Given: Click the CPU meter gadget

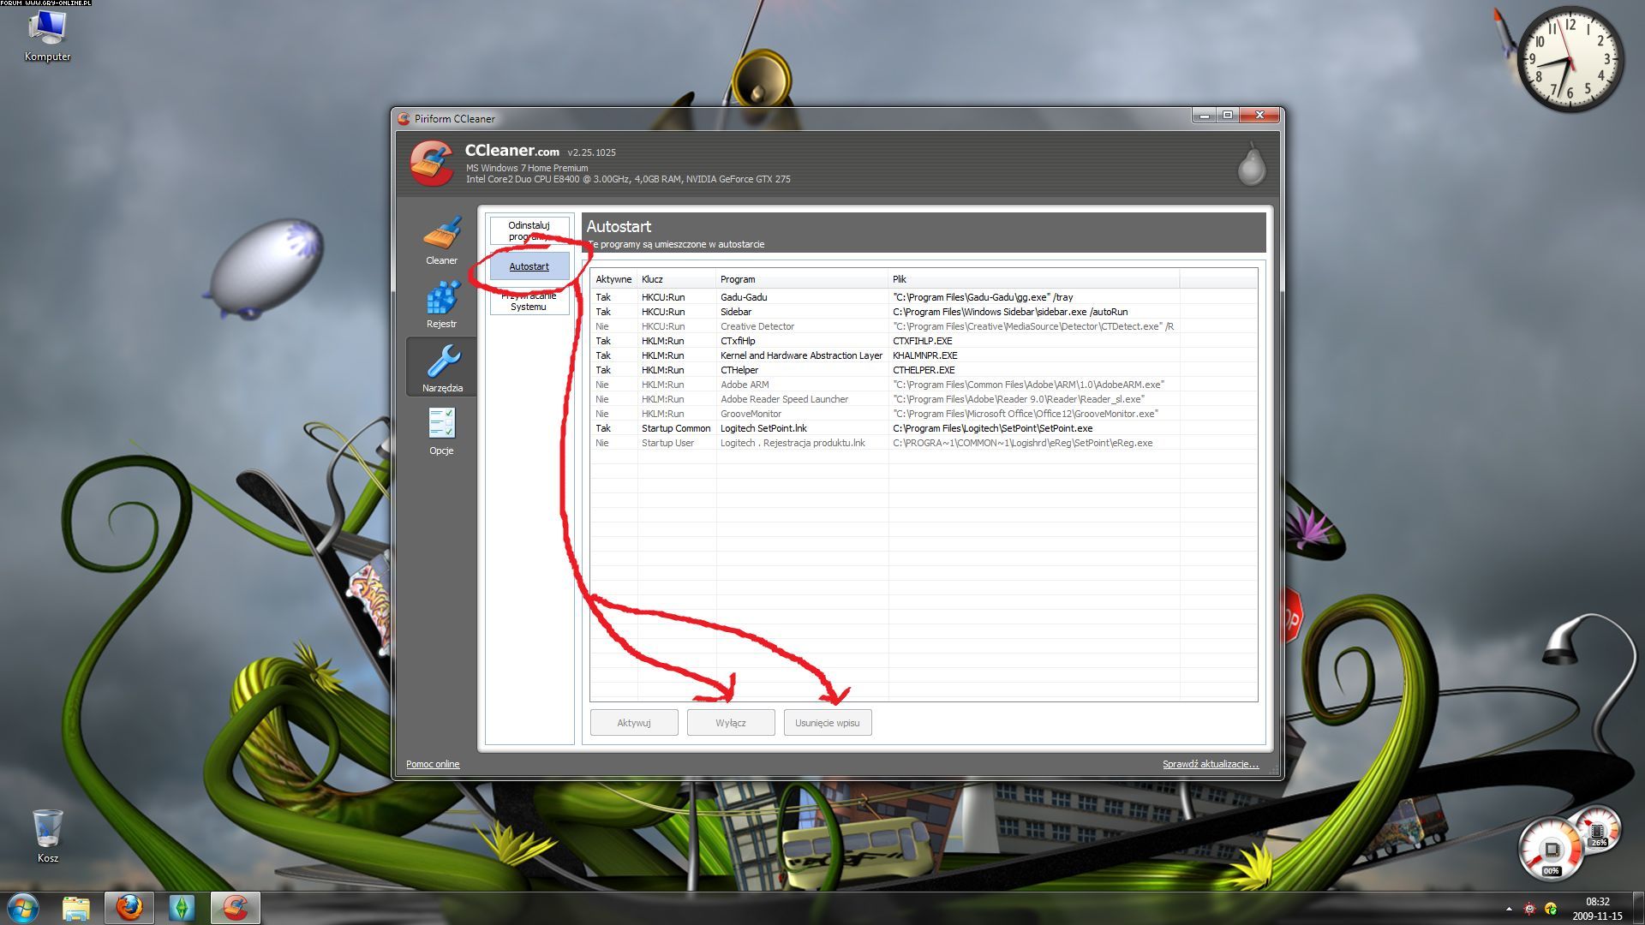Looking at the screenshot, I should tap(1551, 849).
